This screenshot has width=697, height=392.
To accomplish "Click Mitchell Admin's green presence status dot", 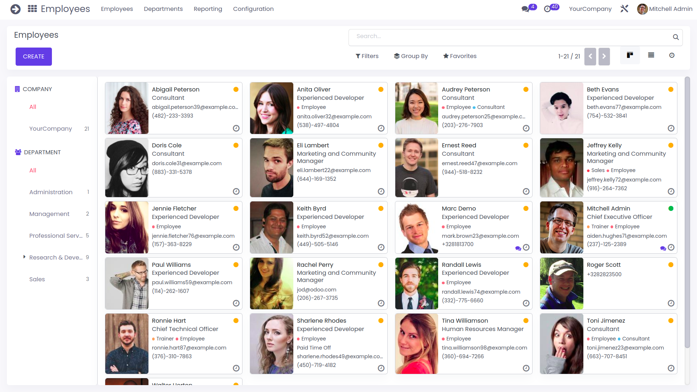I will (670, 208).
